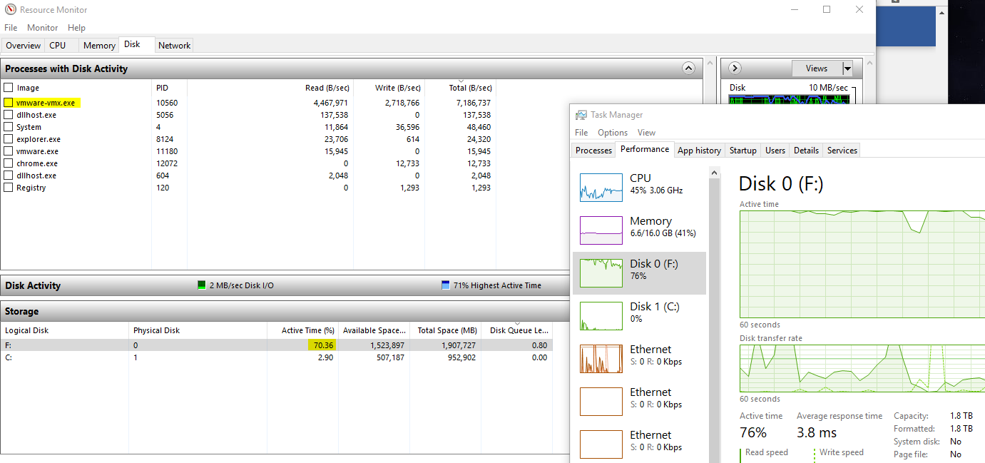Open the Details tab in Task Manager
The height and width of the screenshot is (463, 985).
point(806,151)
